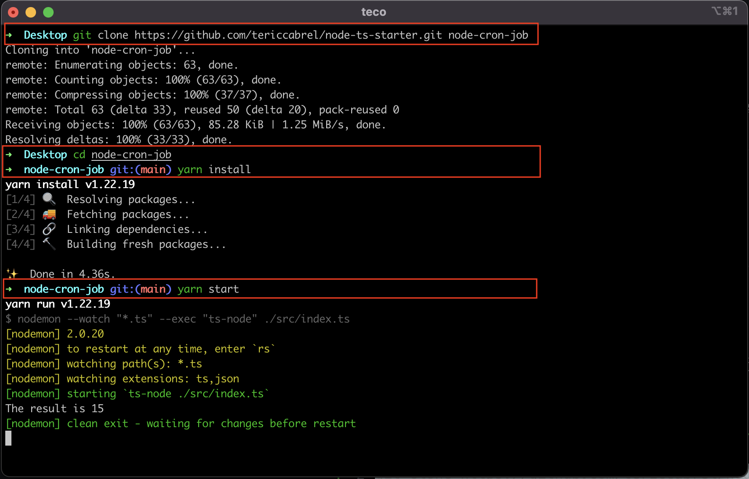Click the git:(main) branch indicator on yarn install line
749x479 pixels.
[140, 169]
